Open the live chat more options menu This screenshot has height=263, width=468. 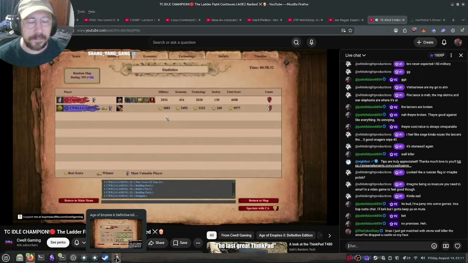click(451, 55)
